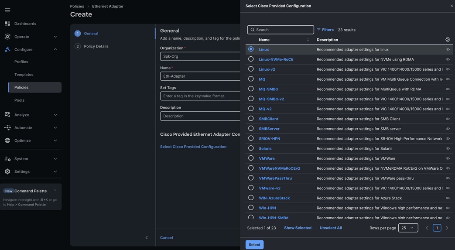This screenshot has width=455, height=250.
Task: Click the Operate sidebar icon
Action: [x=7, y=37]
